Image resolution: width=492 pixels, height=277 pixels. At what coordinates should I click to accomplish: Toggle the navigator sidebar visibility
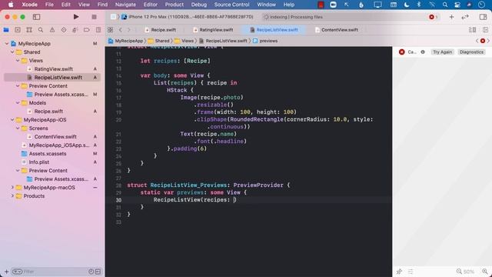pyautogui.click(x=36, y=17)
